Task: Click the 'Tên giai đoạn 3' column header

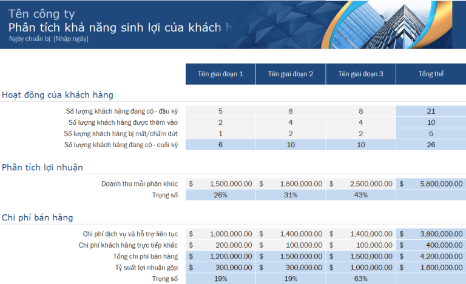Action: [361, 74]
